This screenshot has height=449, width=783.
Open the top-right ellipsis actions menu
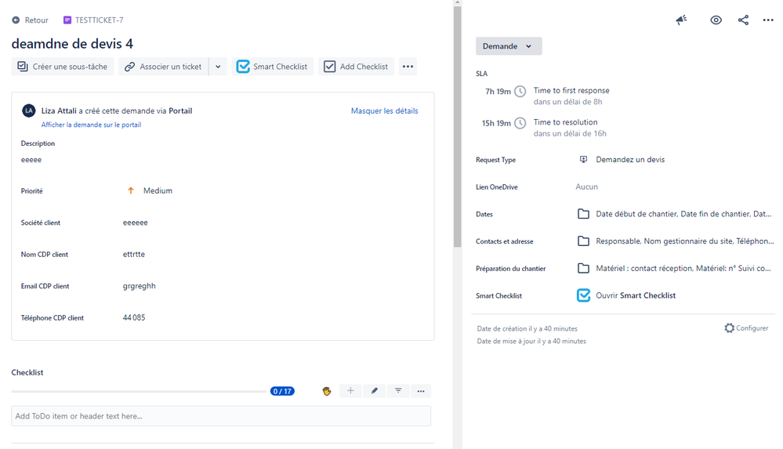click(x=768, y=20)
